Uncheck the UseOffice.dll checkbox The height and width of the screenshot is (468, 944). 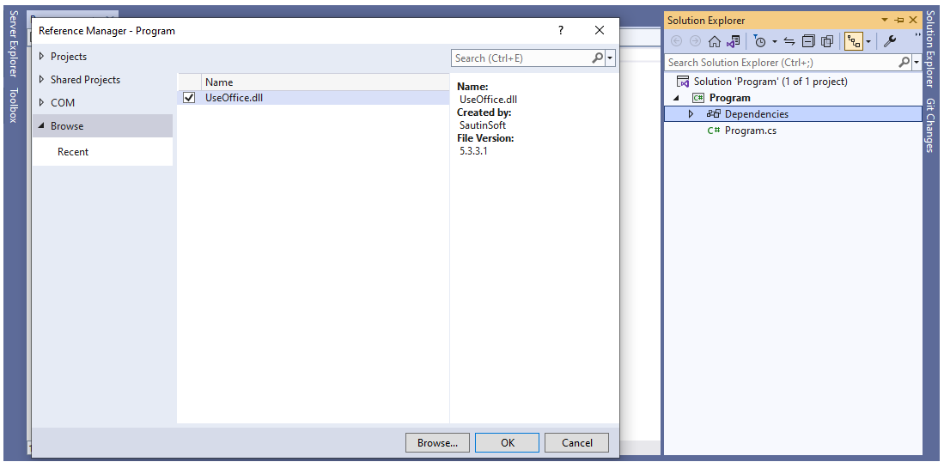(189, 98)
